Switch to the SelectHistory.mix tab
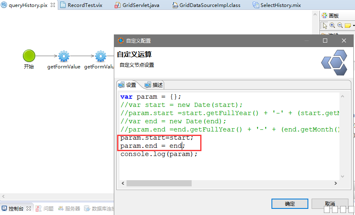 [280, 5]
